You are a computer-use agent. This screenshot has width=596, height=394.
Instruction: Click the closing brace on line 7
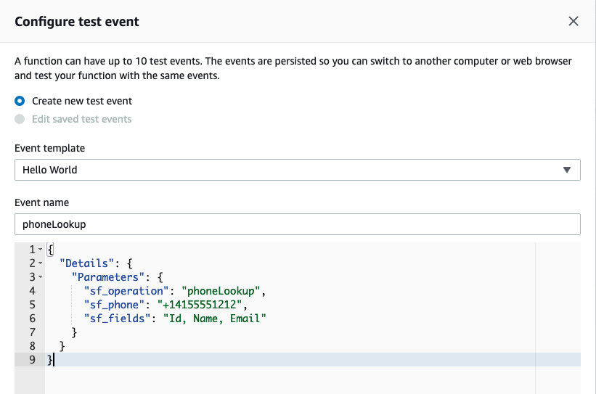(x=75, y=332)
